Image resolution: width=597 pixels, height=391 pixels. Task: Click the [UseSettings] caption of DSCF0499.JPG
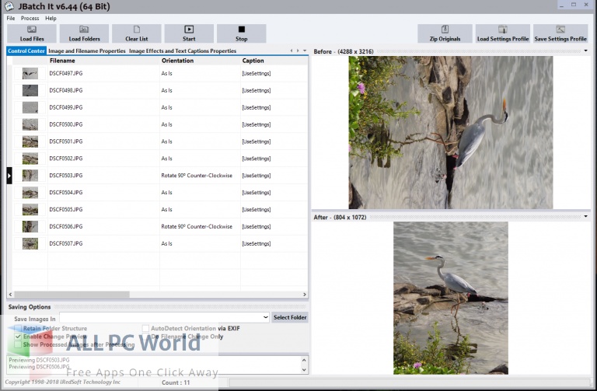pyautogui.click(x=257, y=107)
